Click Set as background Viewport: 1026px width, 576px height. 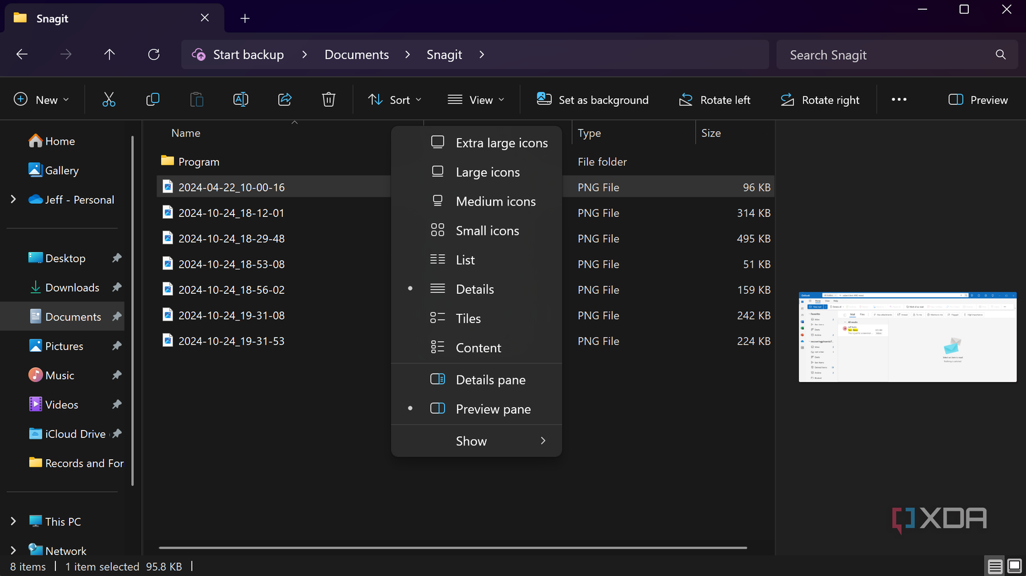pos(592,99)
